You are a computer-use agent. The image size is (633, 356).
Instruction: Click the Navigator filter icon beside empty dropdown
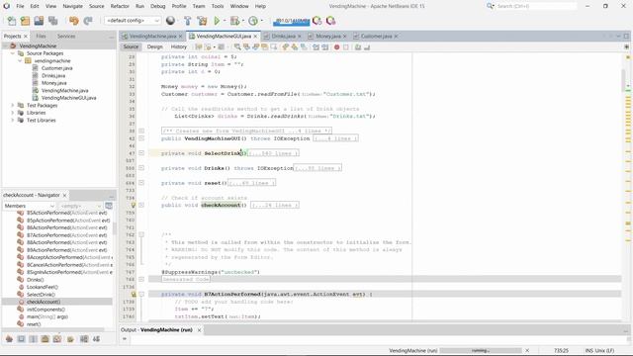pos(109,206)
